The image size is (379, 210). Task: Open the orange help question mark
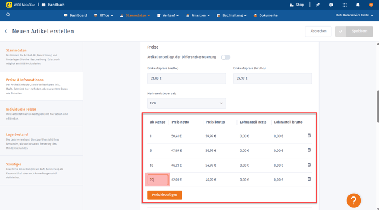tap(354, 200)
